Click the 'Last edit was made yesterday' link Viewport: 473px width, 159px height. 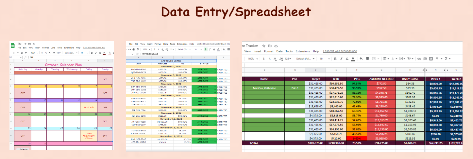tap(214, 44)
